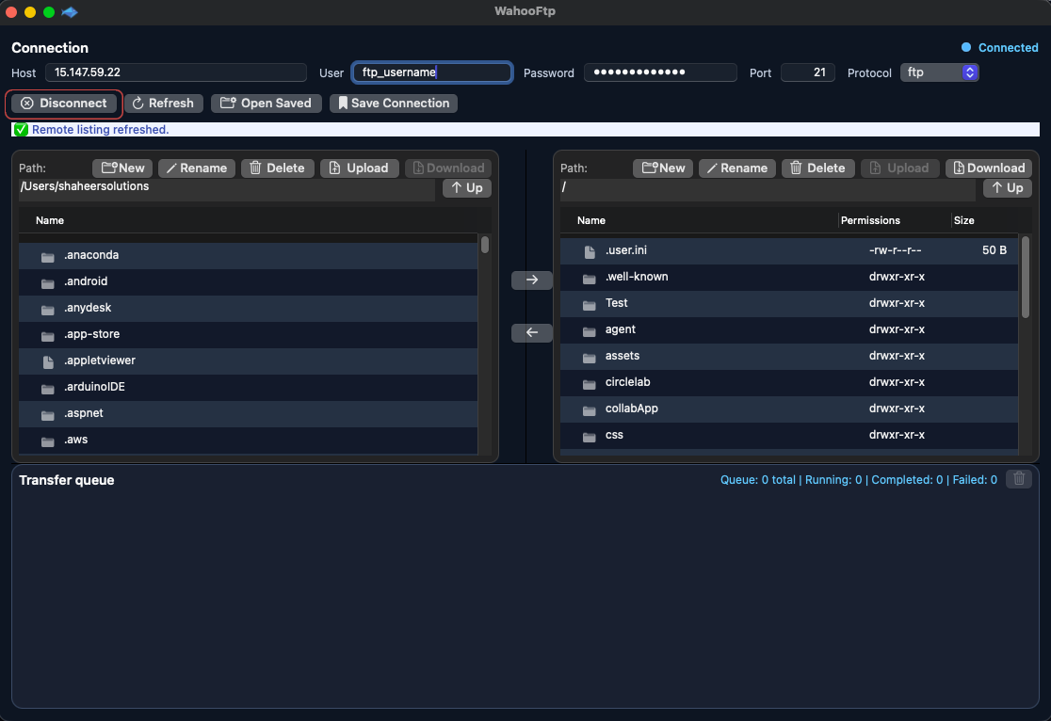Image resolution: width=1051 pixels, height=721 pixels.
Task: Click the Password field
Action: (660, 72)
